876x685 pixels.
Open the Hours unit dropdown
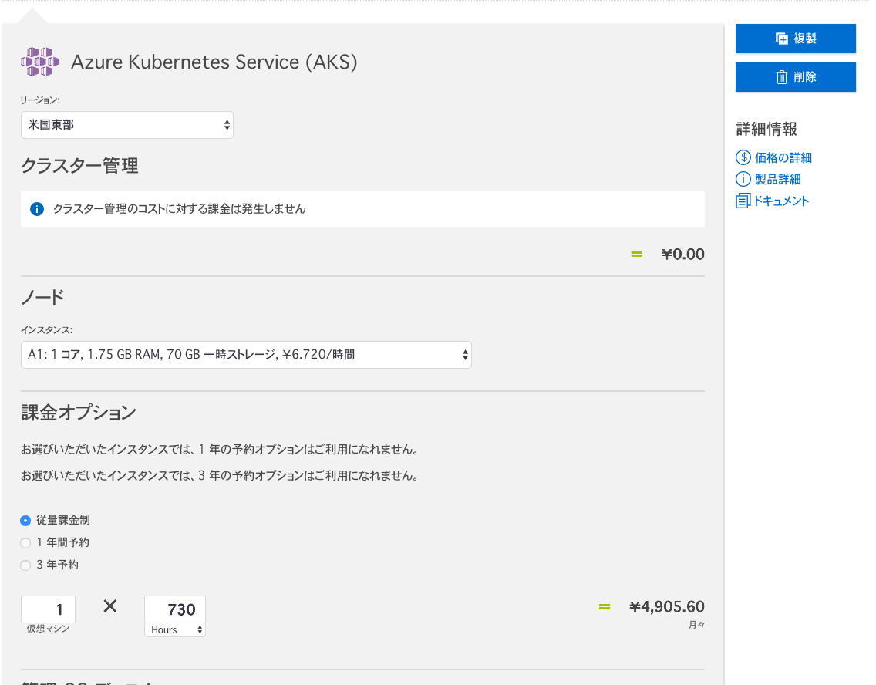coord(174,629)
